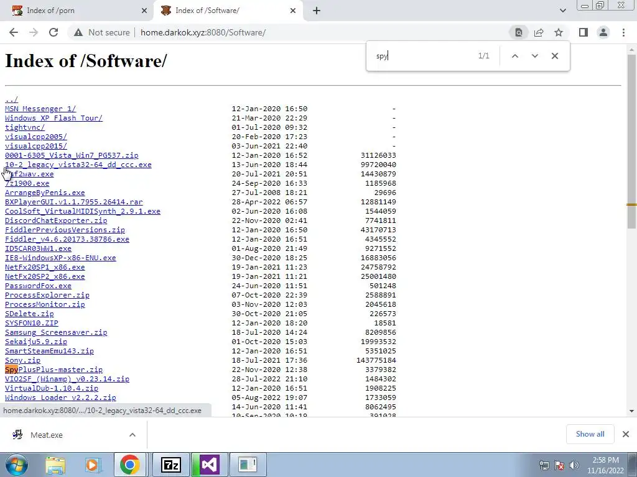
Task: Open Visual Studio from the taskbar
Action: 209,465
